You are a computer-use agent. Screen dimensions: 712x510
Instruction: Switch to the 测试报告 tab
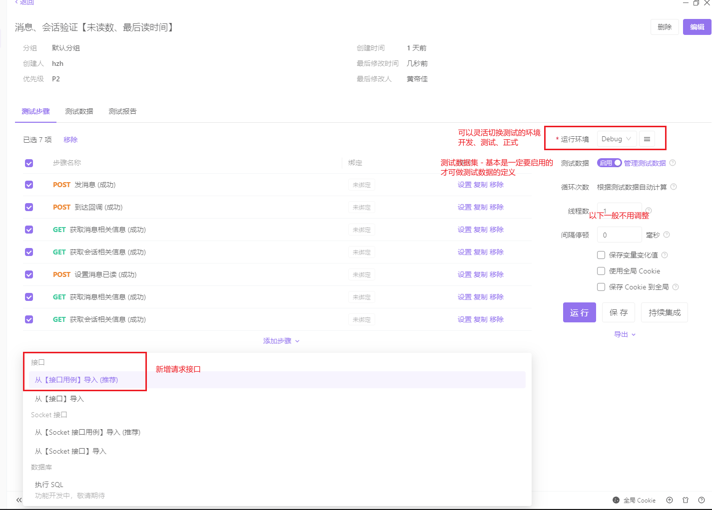coord(122,111)
